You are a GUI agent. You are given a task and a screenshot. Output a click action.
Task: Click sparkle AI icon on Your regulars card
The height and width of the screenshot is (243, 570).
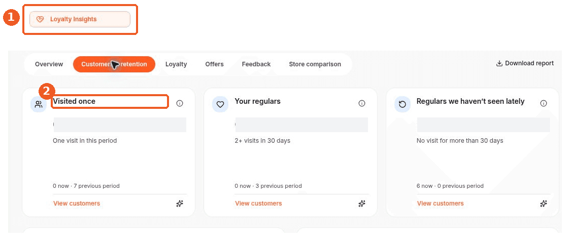[x=362, y=204]
